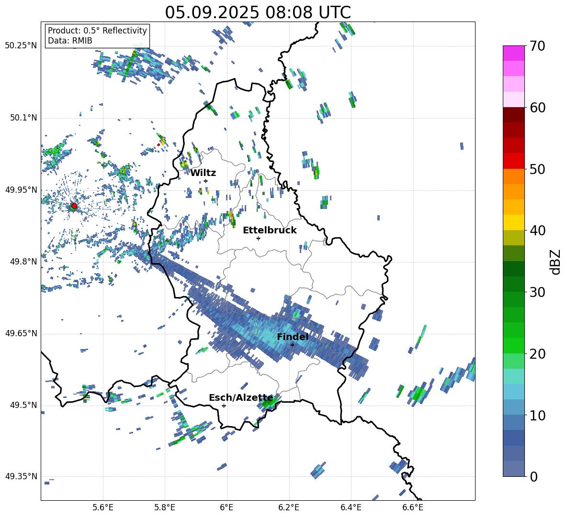
Task: Click the latitude label '49.5°N'
Action: click(x=23, y=405)
